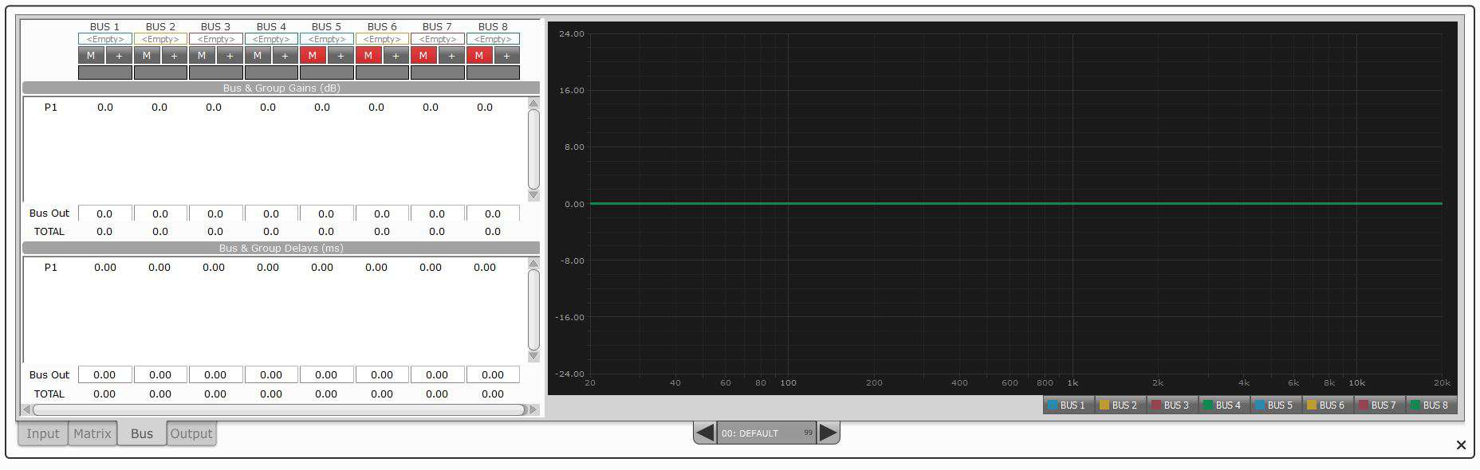Mute BUS 1

[91, 56]
